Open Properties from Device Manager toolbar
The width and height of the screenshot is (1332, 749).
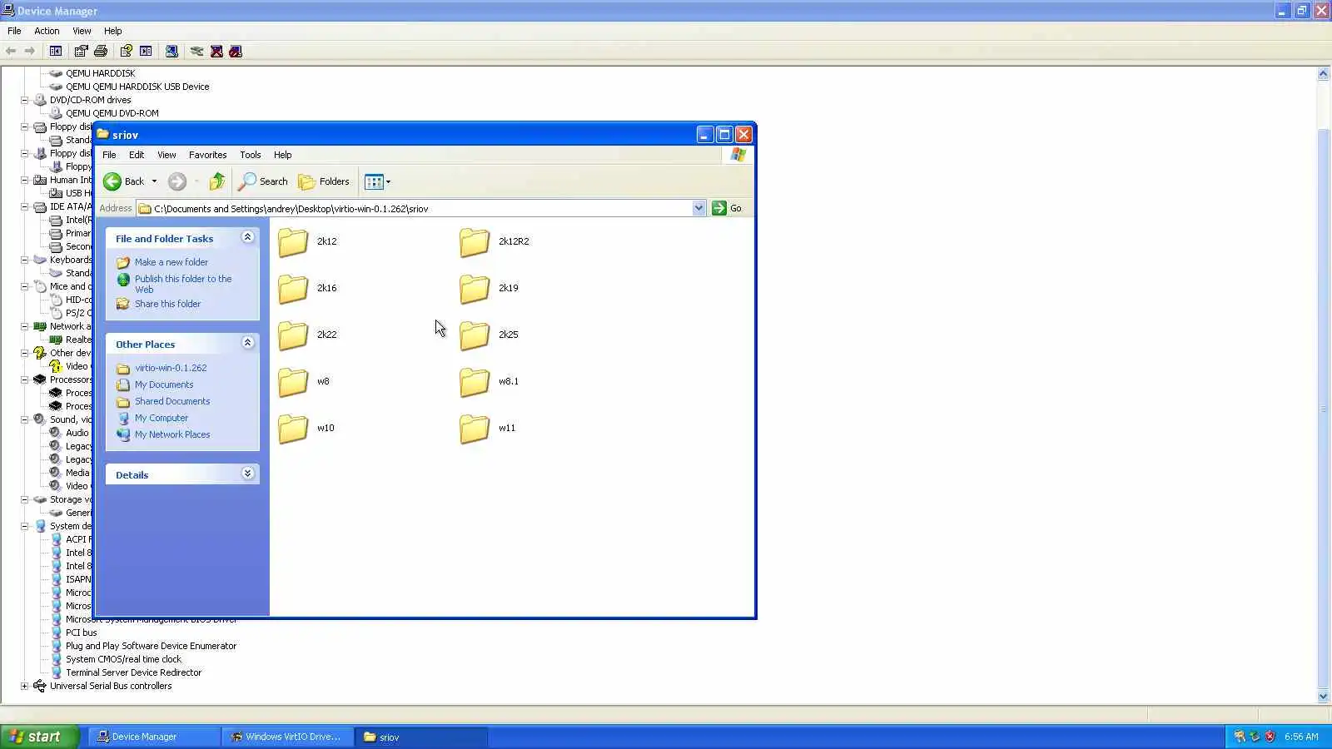[x=81, y=51]
